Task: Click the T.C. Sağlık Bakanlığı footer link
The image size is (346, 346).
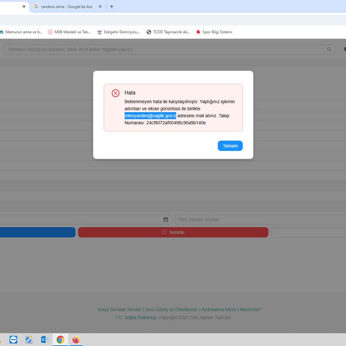Action: click(x=136, y=318)
